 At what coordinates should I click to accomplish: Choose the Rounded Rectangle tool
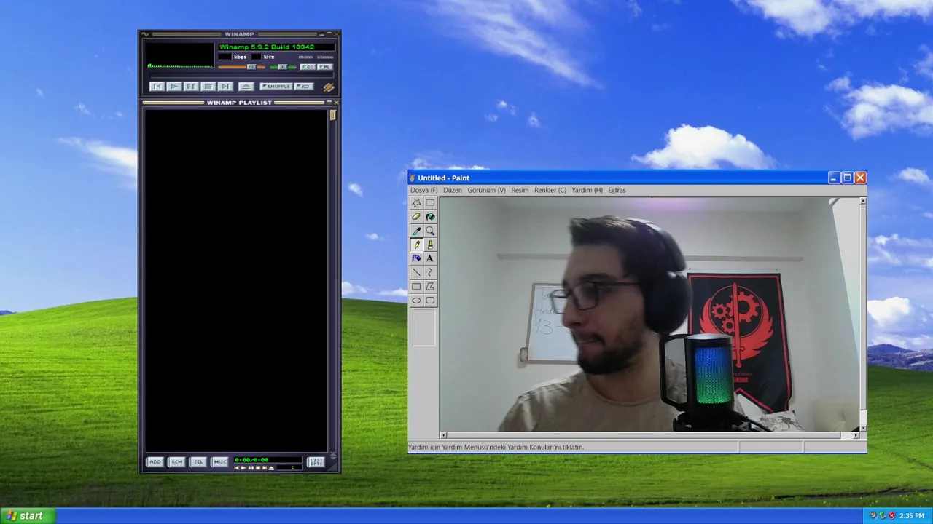[x=430, y=300]
